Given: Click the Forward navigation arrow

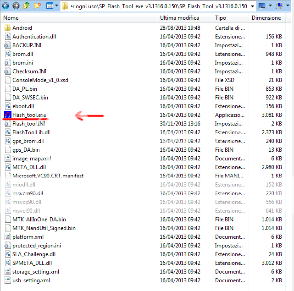Looking at the screenshot, I should [16, 6].
